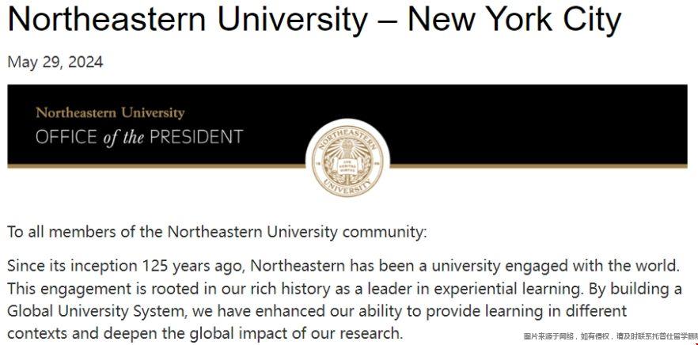698x345 pixels.
Task: Click the word 'PRESIDENT' in the banner
Action: point(196,137)
